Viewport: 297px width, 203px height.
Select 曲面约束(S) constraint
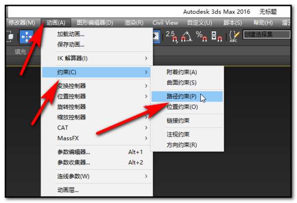pos(187,82)
